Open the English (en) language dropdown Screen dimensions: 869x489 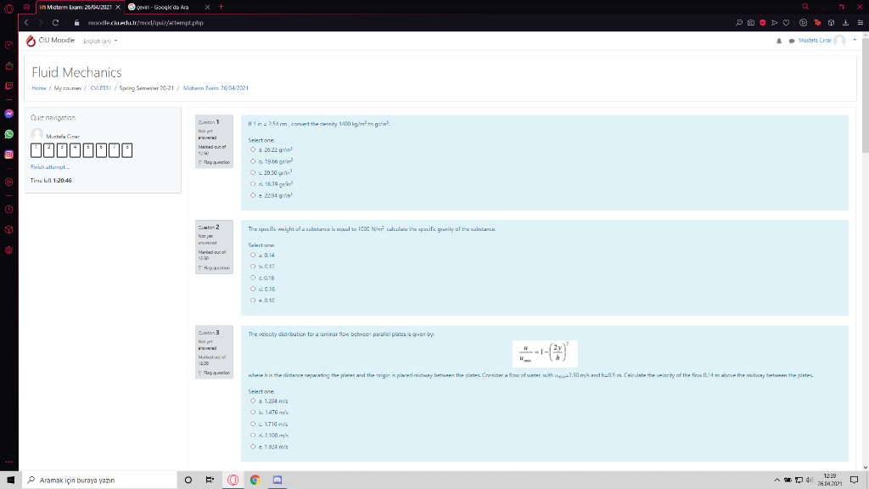(x=100, y=41)
